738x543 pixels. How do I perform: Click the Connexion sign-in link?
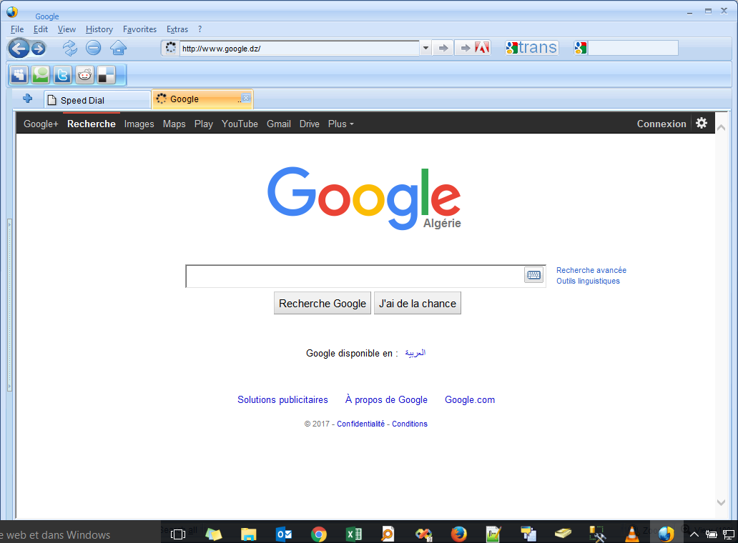[x=661, y=124]
